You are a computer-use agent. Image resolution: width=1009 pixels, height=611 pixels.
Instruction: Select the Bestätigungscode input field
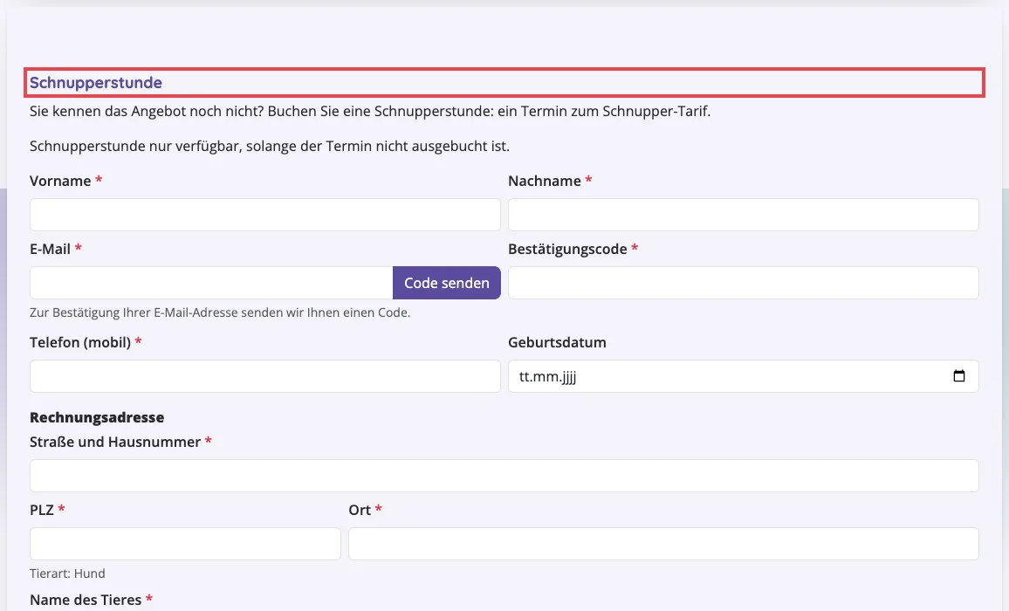coord(744,283)
